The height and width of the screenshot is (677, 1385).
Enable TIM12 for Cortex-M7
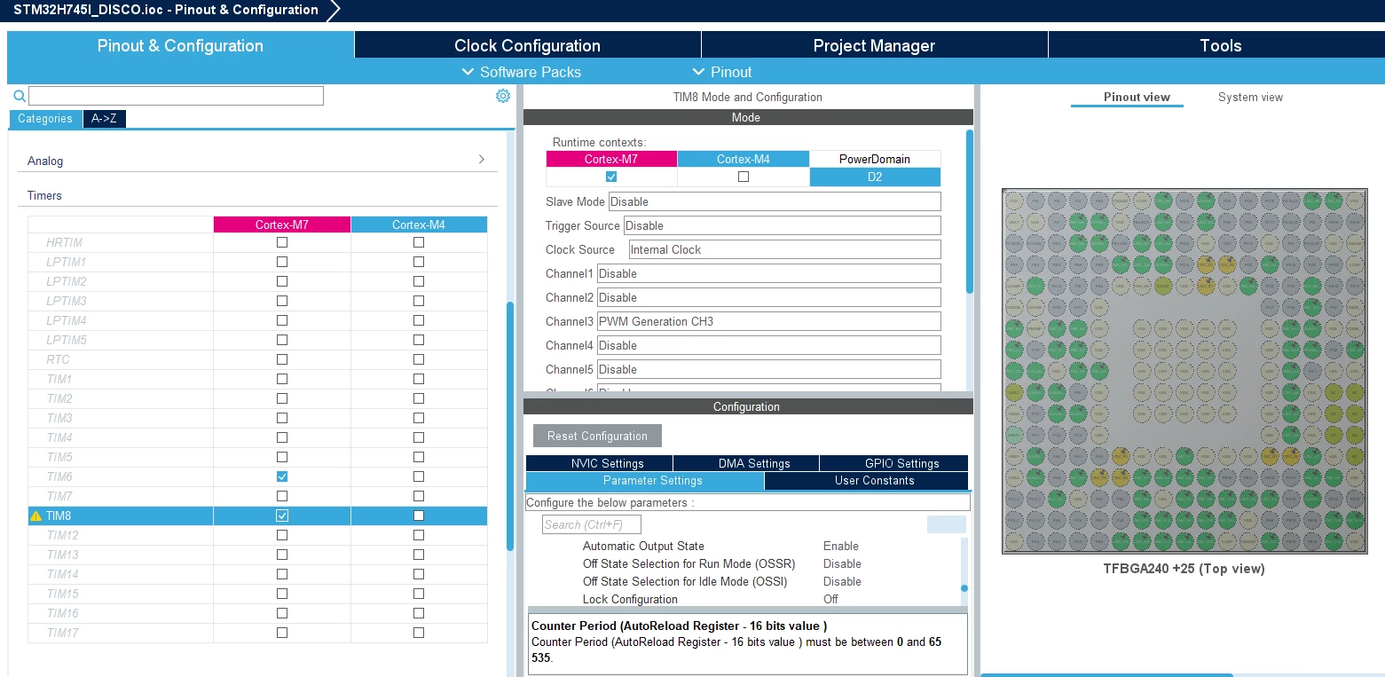(x=282, y=535)
